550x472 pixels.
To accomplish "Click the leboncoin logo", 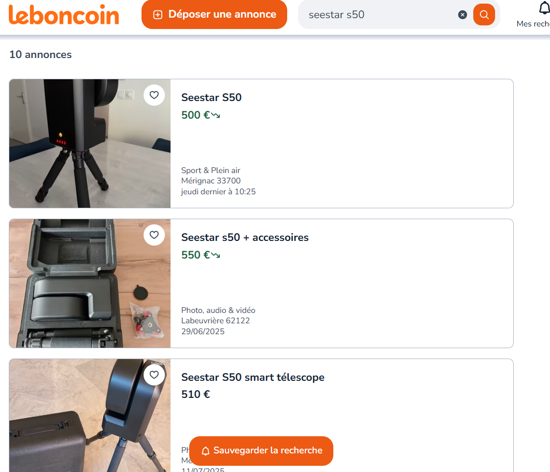I will click(x=64, y=15).
